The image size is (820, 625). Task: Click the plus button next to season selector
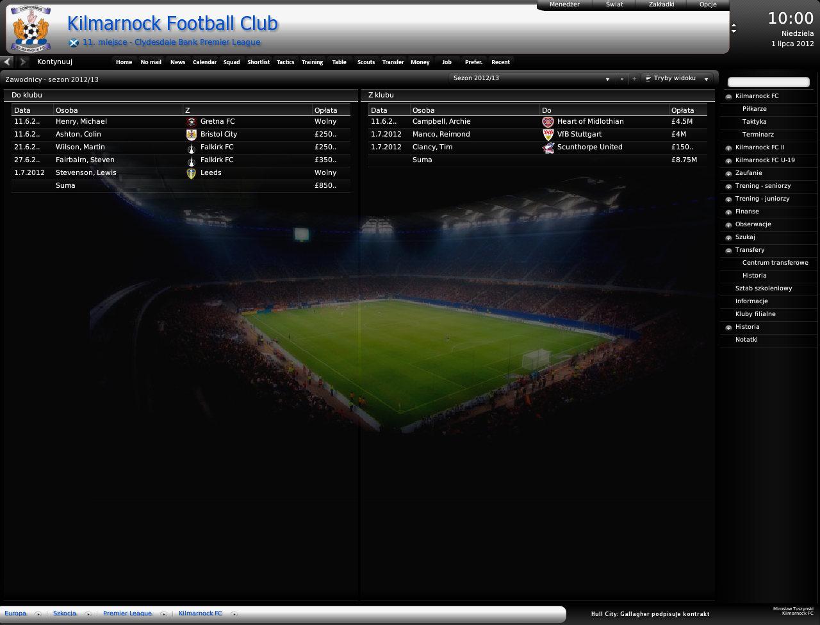click(x=634, y=79)
